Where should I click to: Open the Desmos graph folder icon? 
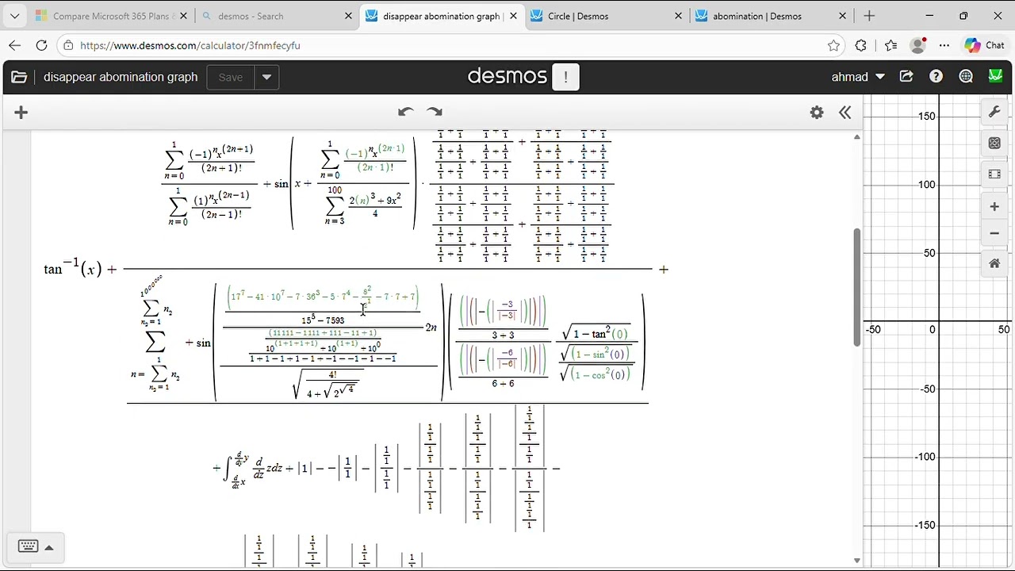[19, 77]
